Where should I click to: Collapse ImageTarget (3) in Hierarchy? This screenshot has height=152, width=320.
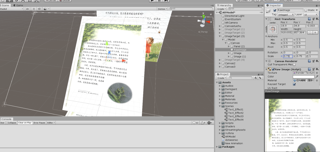[x=220, y=36]
